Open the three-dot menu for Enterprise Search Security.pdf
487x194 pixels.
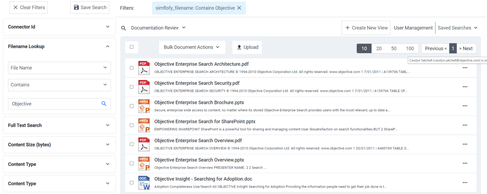tap(465, 87)
